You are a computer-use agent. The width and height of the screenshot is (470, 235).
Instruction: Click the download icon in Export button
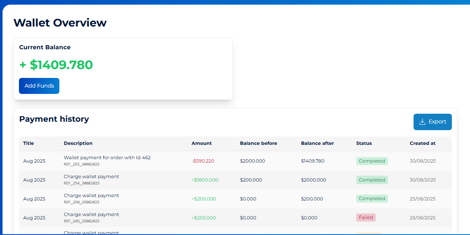[422, 122]
